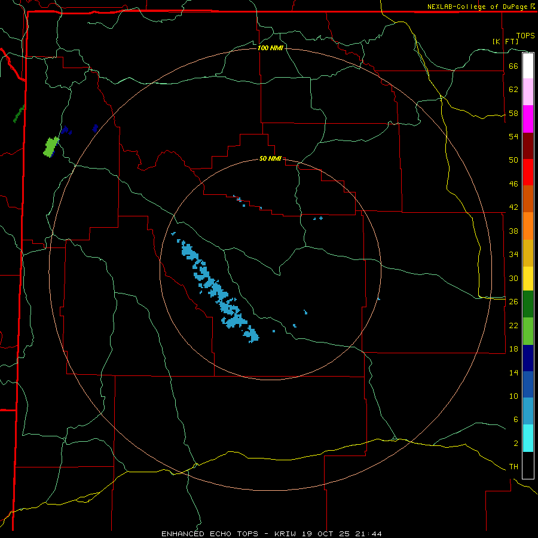Select the '50' legend label
The height and width of the screenshot is (538, 538).
click(x=513, y=160)
